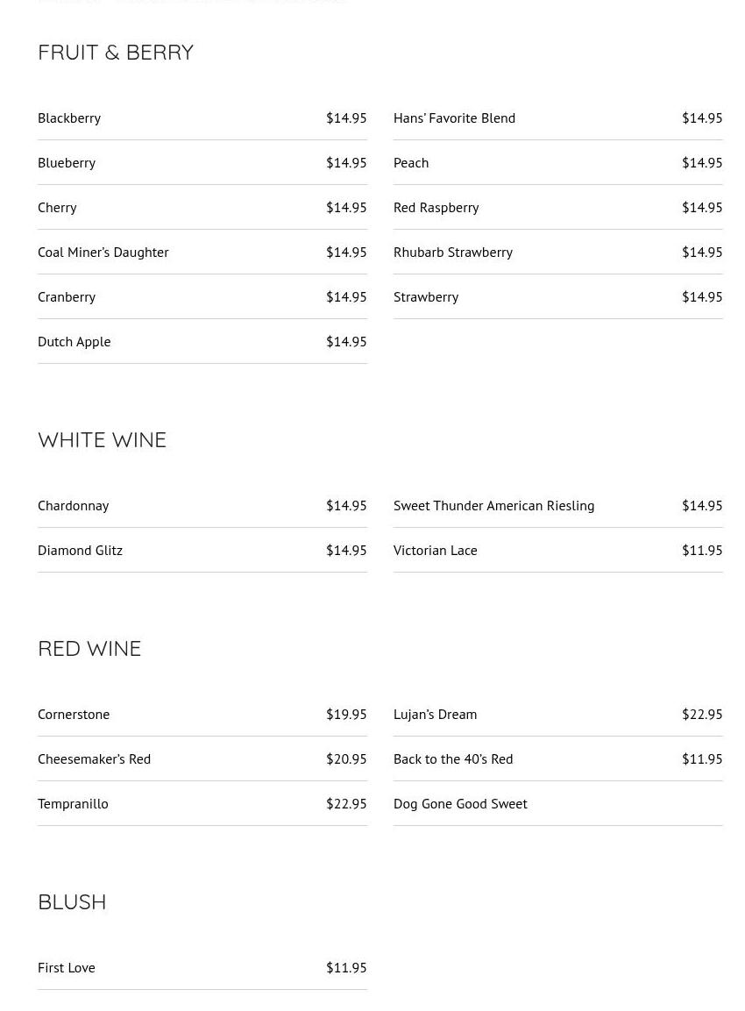Viewport: 745px width, 1011px height.
Task: Click the Fruit & Berry heading
Action: (x=116, y=53)
